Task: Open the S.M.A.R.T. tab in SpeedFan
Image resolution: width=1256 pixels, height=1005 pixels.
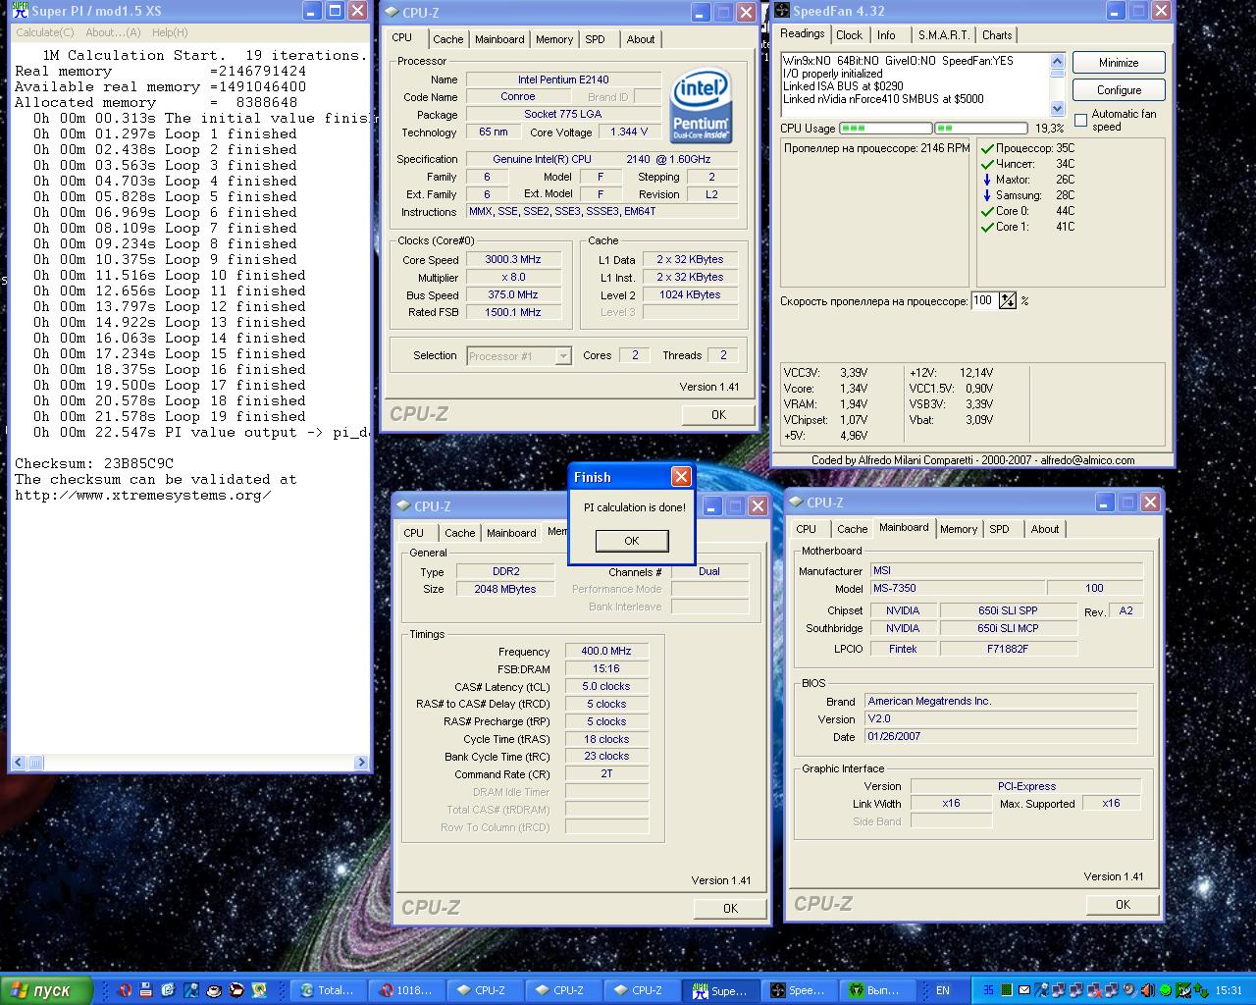Action: (943, 35)
